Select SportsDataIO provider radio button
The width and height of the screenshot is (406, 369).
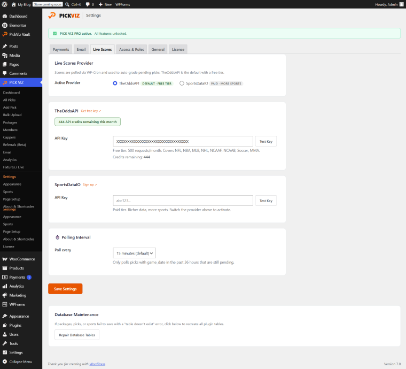pyautogui.click(x=182, y=83)
